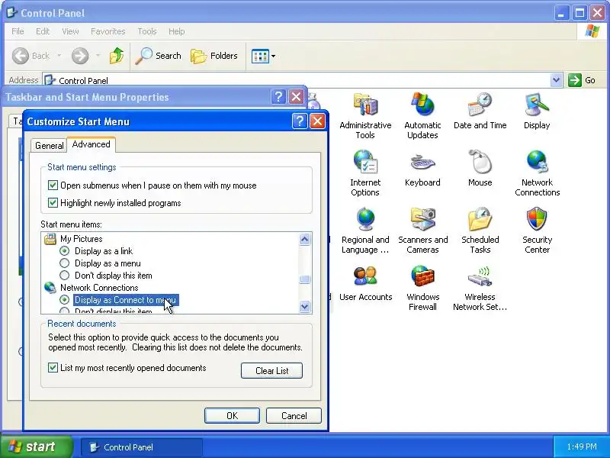Uncheck Open submenus when I pause checkbox
Screen dimensions: 610x458
[x=53, y=185]
